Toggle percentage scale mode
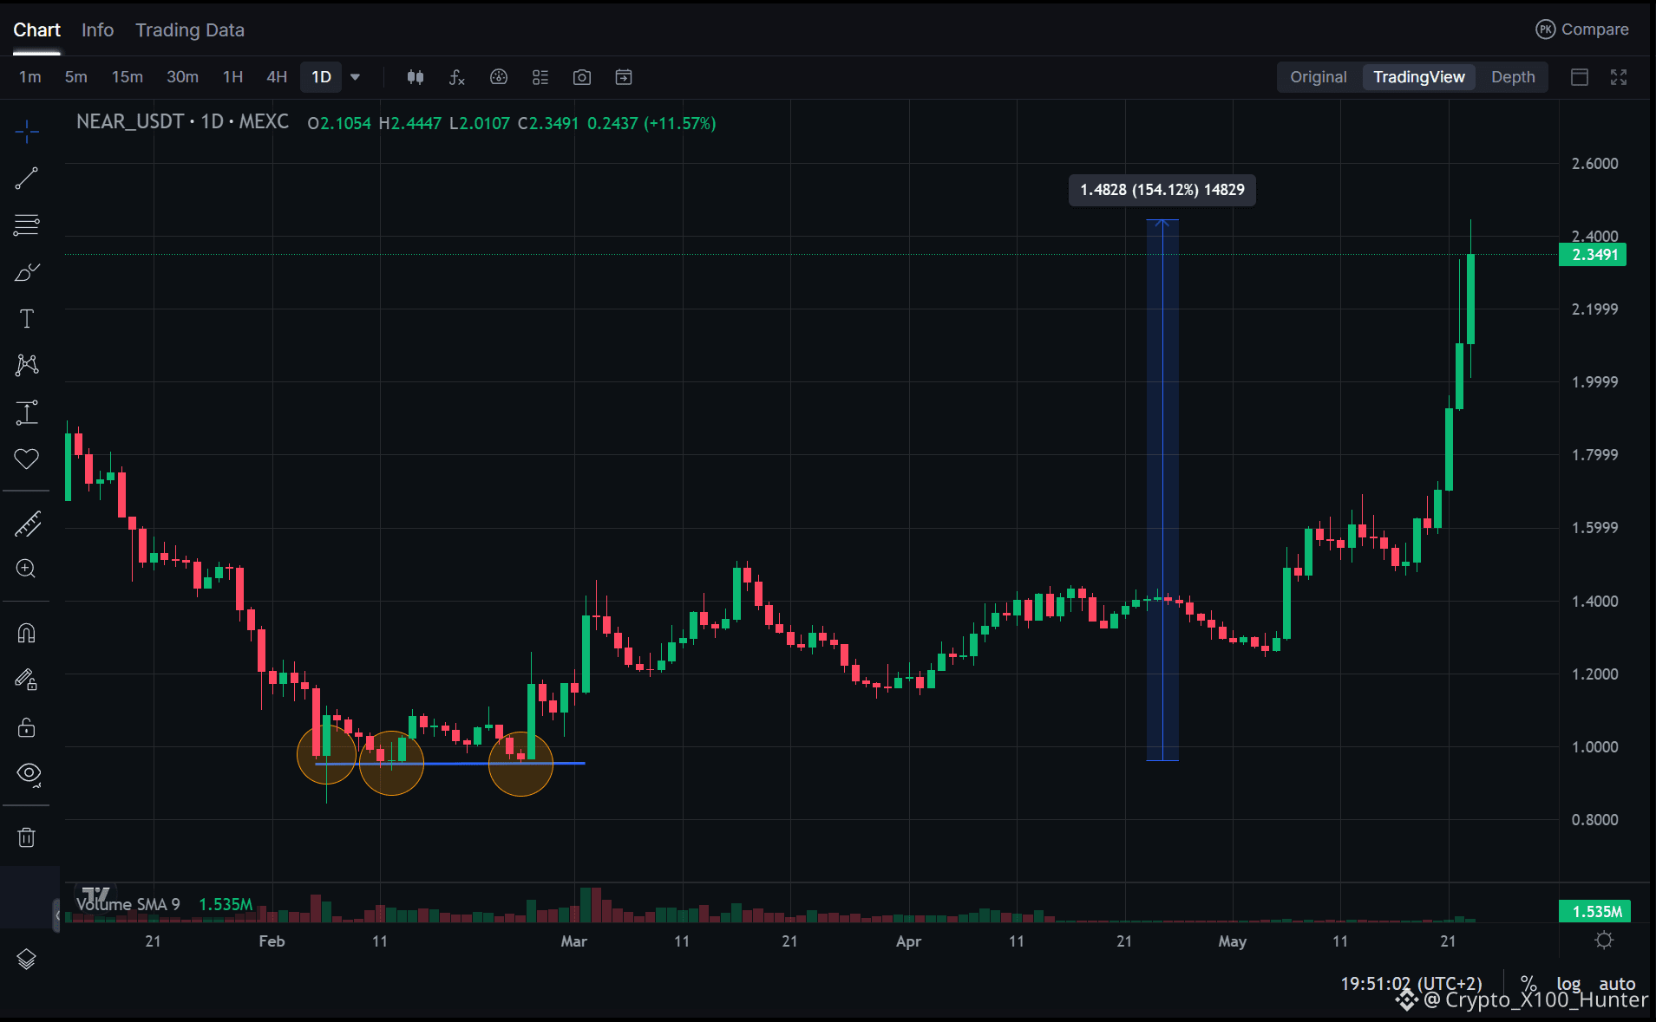 pos(1528,984)
